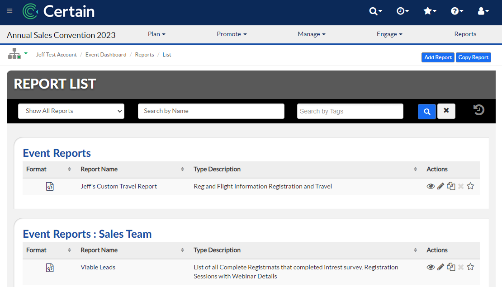
Task: Click format icon for Jeff's Custom Travel Report
Action: 50,186
